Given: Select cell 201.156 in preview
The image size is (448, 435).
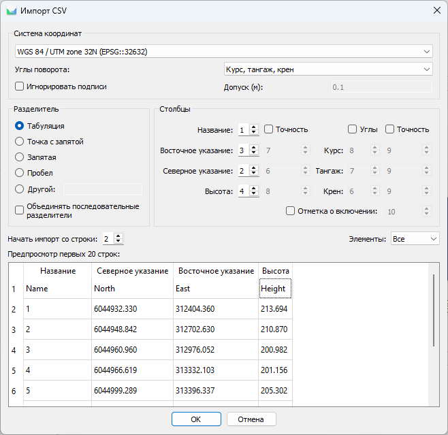Looking at the screenshot, I should [x=276, y=370].
